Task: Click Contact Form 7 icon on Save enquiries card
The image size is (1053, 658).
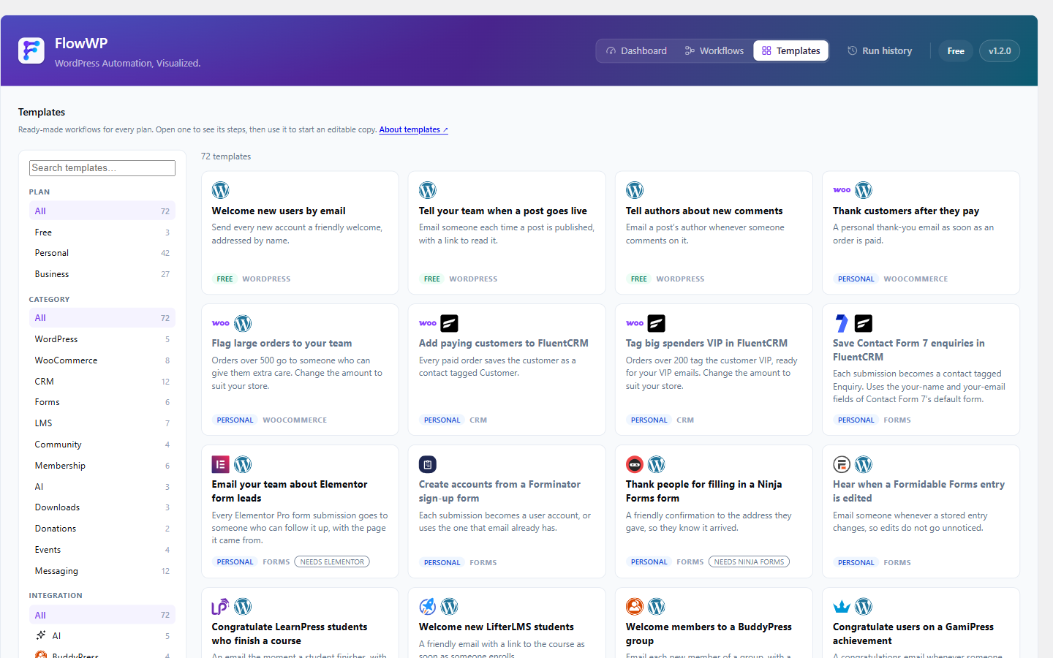Action: point(842,323)
